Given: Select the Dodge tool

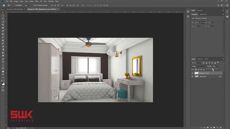Looking at the screenshot, I should [x=3, y=56].
